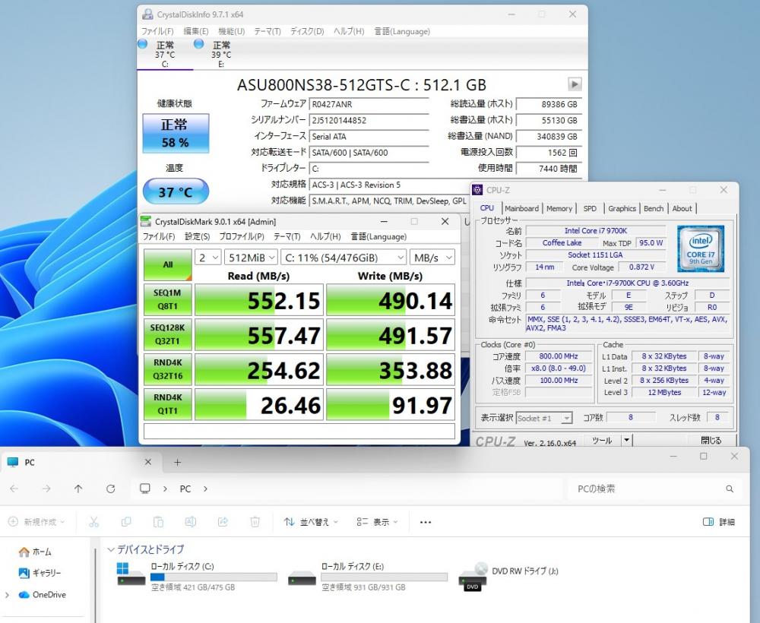The width and height of the screenshot is (760, 623).
Task: Click the CPU-Z Close (閉じる) button
Action: (x=711, y=441)
